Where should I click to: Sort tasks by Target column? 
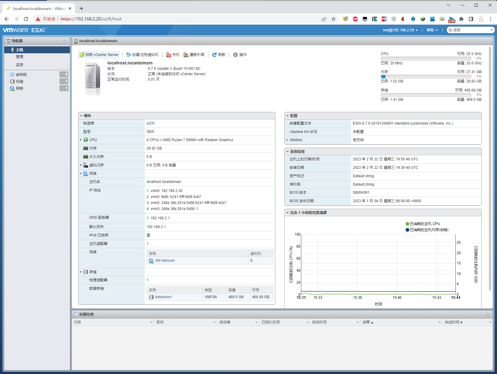click(185, 322)
